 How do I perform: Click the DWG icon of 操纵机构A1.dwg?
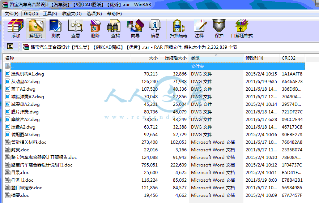point(8,74)
